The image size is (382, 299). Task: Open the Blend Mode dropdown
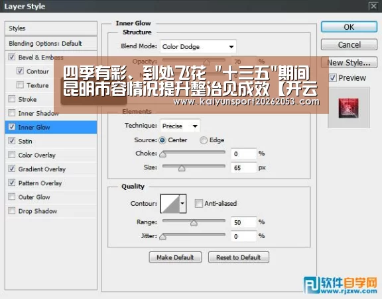pyautogui.click(x=198, y=46)
